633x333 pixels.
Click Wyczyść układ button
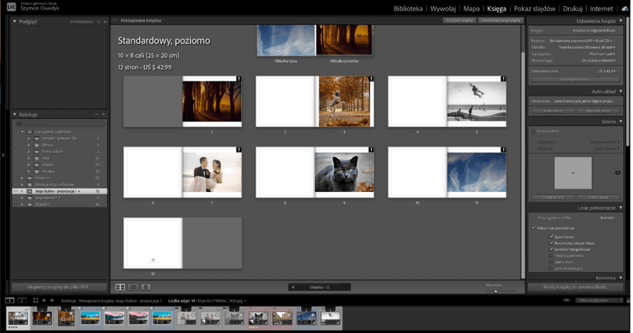598,111
